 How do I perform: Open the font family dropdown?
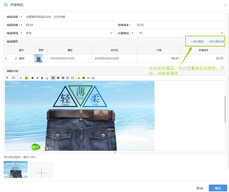point(8,78)
